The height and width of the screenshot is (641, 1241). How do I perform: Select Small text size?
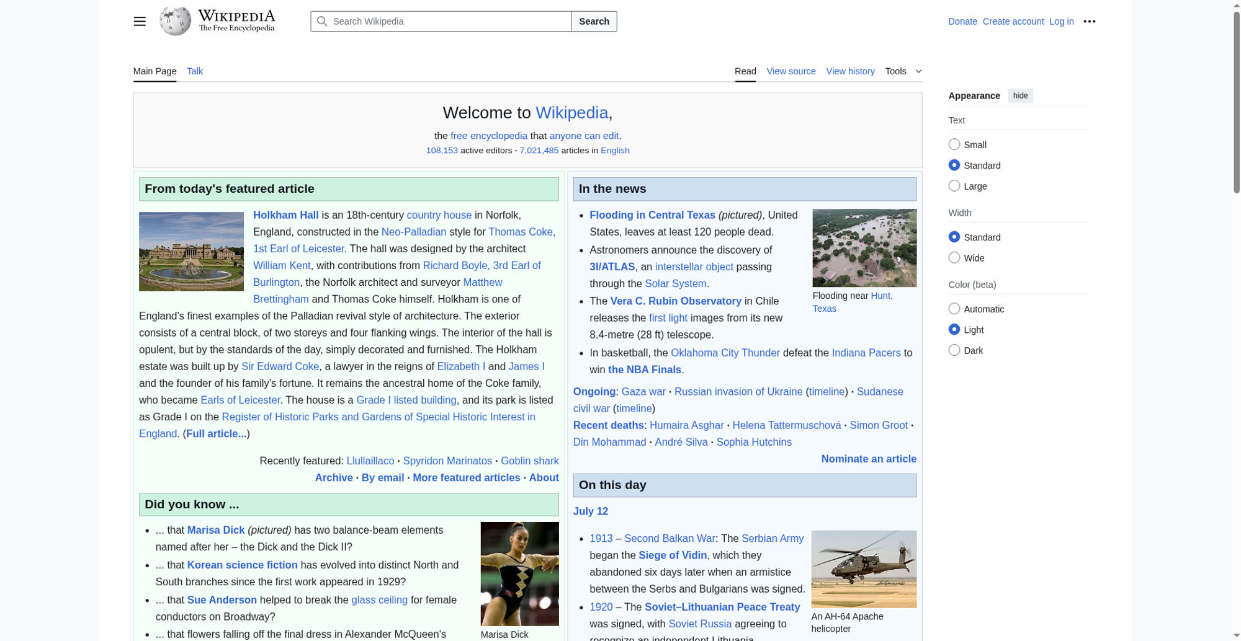[x=954, y=144]
